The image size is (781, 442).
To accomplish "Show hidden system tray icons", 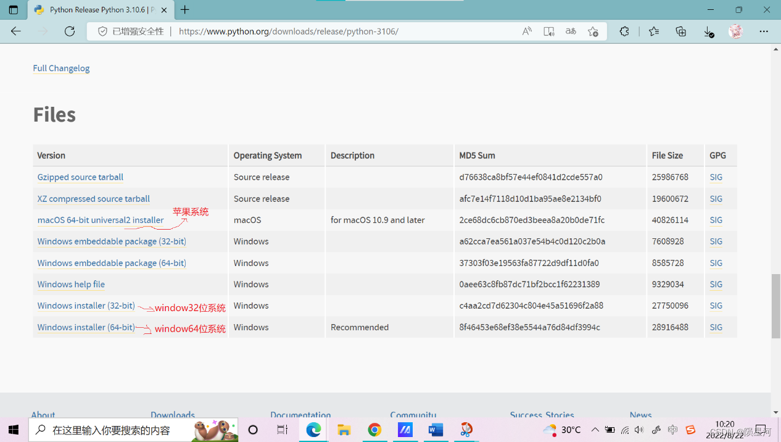I will coord(595,430).
